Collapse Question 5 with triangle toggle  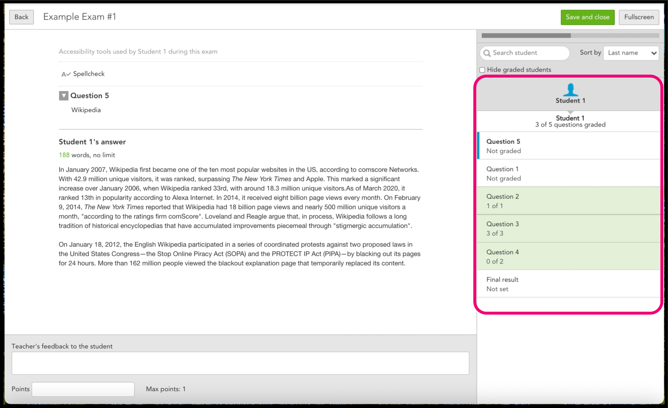63,96
